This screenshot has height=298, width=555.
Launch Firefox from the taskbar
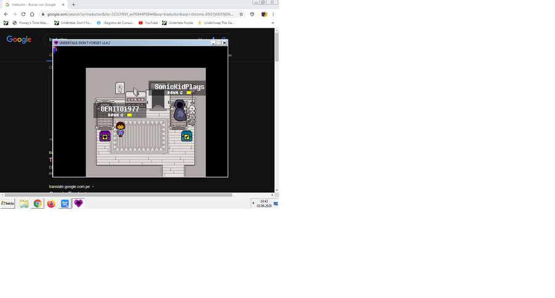(x=51, y=204)
